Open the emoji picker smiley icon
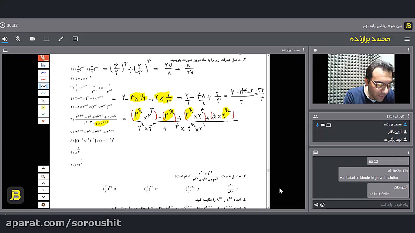415x233 pixels. [x=322, y=205]
